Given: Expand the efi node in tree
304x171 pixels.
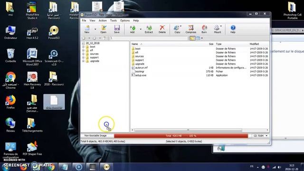Looking at the screenshot, I should click(x=84, y=50).
